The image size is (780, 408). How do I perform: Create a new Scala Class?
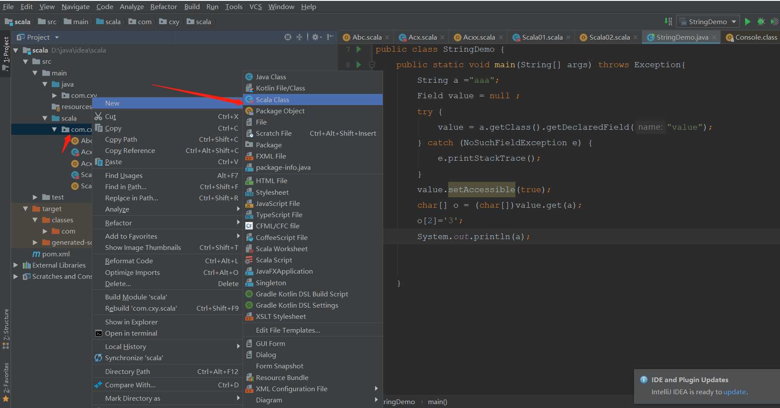[313, 100]
